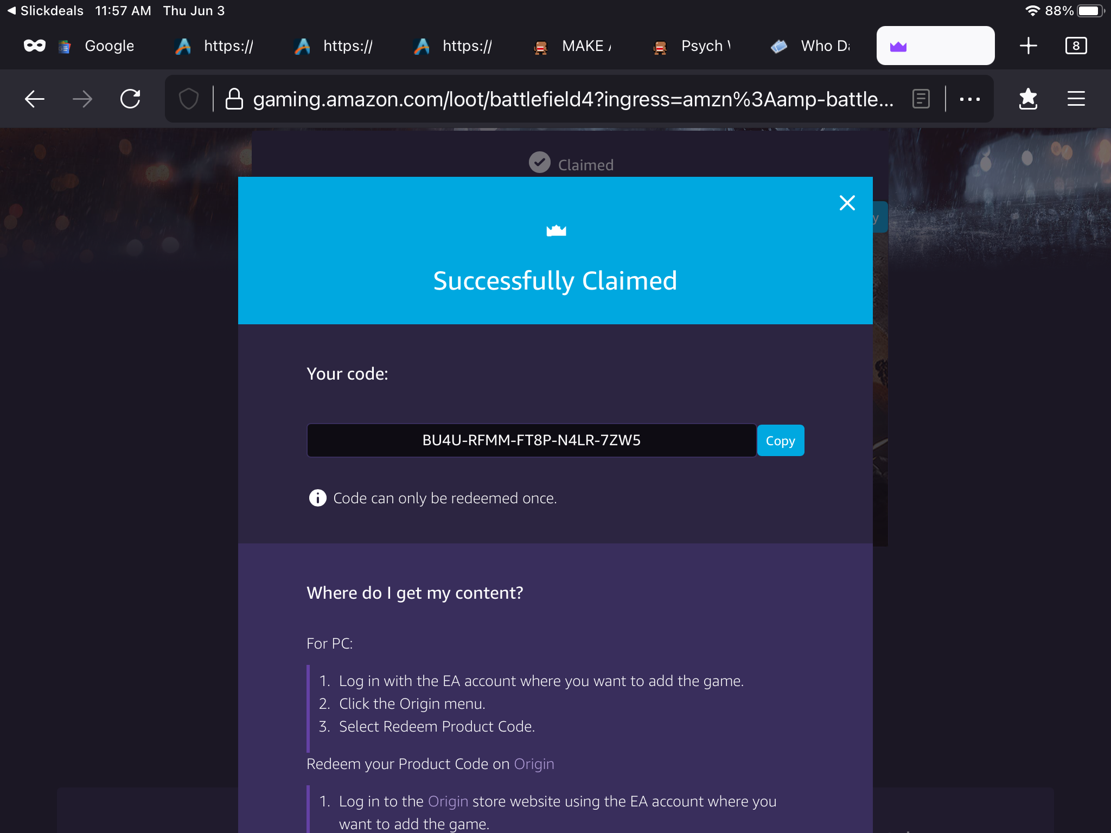1111x833 pixels.
Task: Go forward with the arrow button
Action: click(82, 99)
